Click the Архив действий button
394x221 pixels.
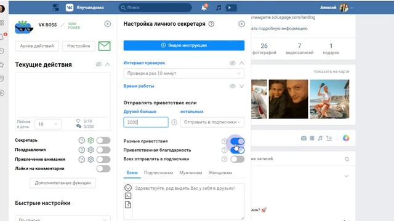pyautogui.click(x=37, y=46)
